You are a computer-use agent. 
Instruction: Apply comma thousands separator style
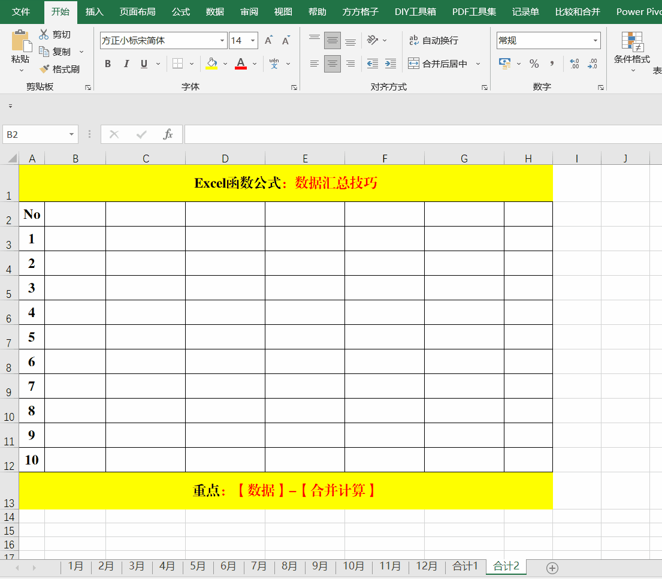(x=552, y=64)
